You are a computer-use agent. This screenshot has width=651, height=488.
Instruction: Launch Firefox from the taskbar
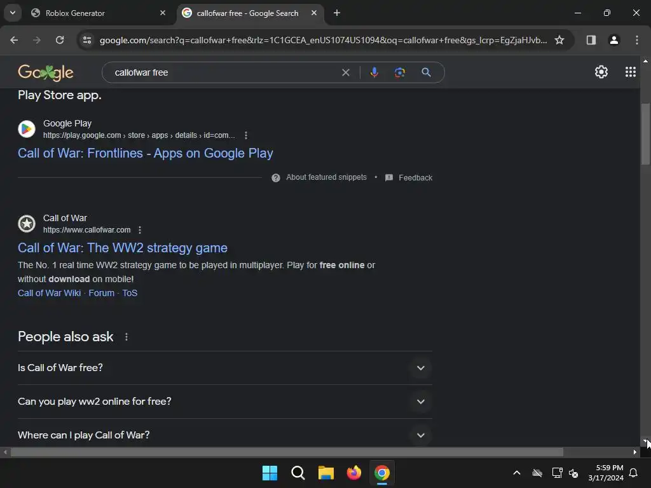click(353, 473)
